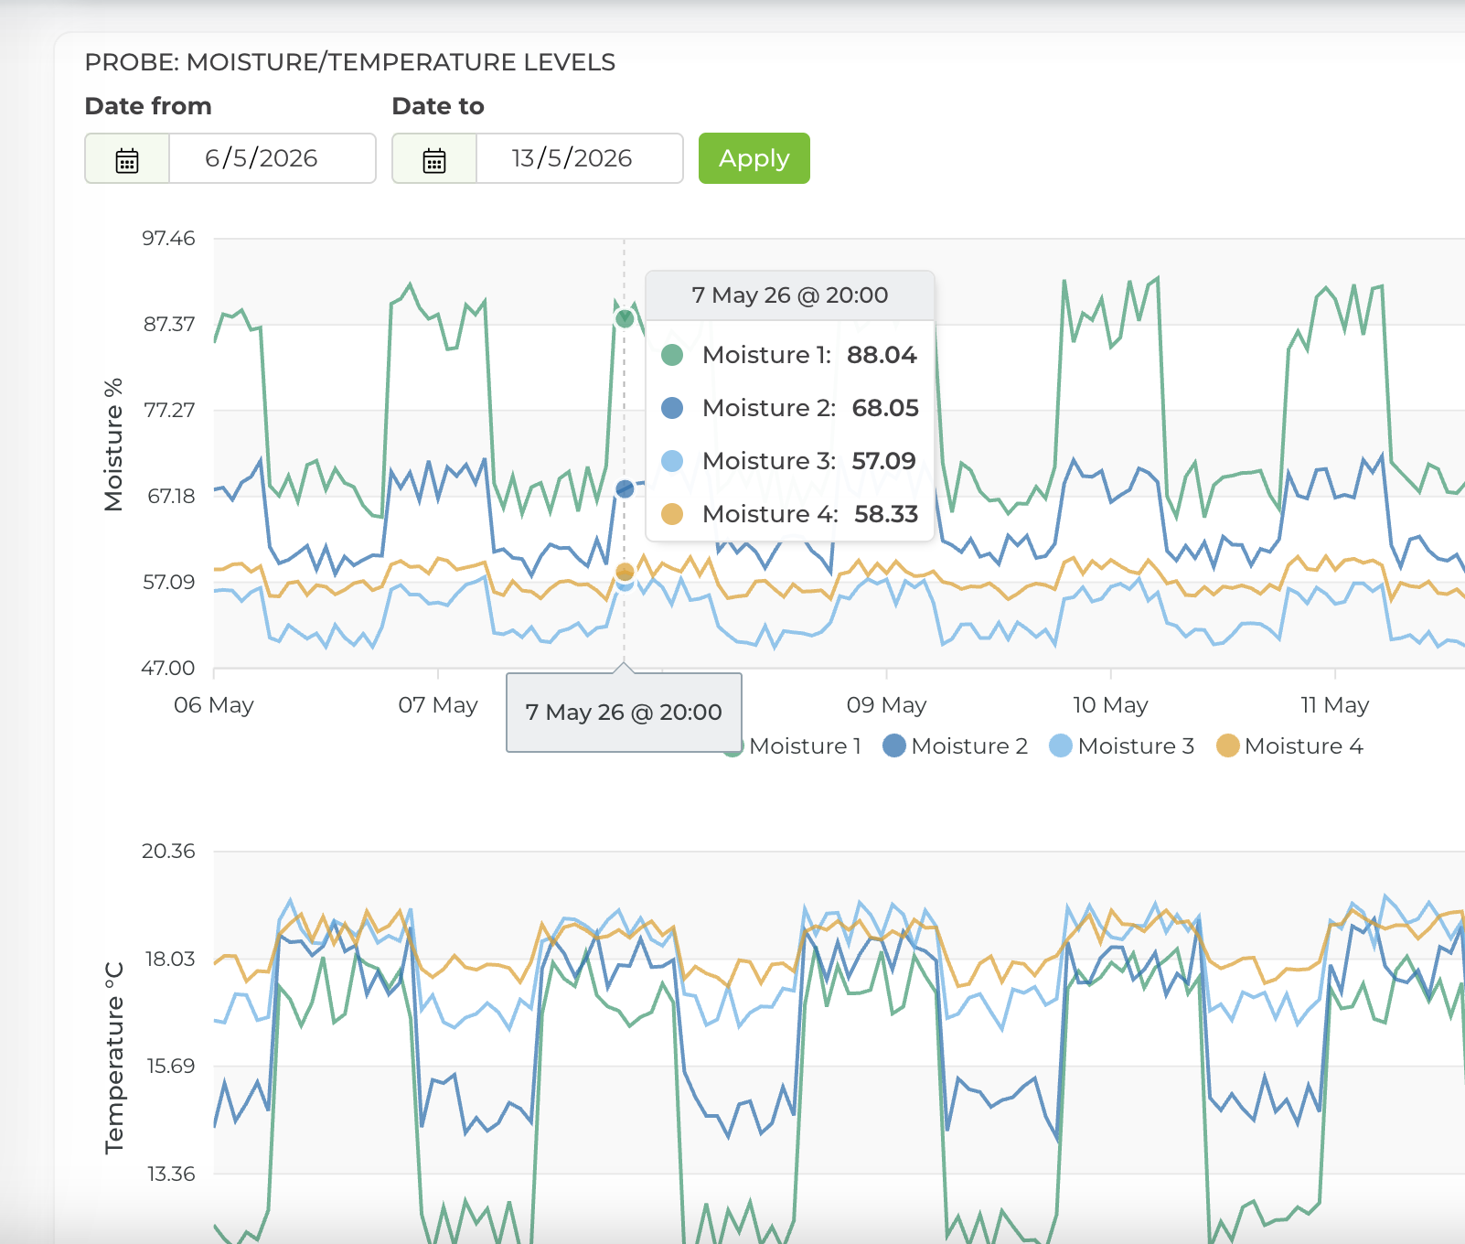Click the temperature y-axis value "18.03"

[170, 959]
